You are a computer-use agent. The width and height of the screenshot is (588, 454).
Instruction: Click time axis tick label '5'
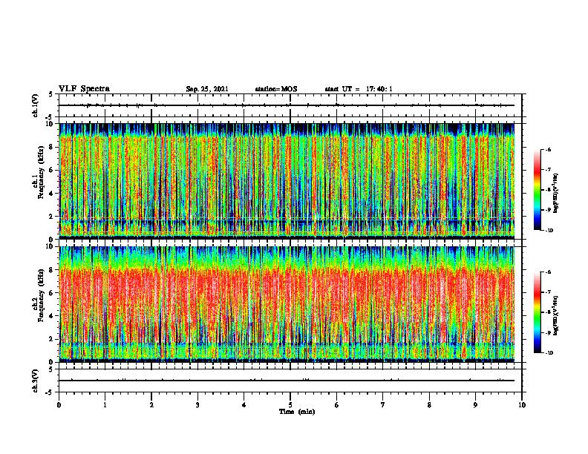[290, 405]
